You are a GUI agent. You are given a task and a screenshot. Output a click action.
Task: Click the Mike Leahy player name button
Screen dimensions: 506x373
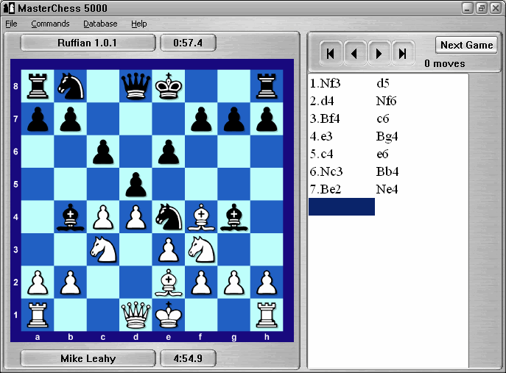coord(88,359)
